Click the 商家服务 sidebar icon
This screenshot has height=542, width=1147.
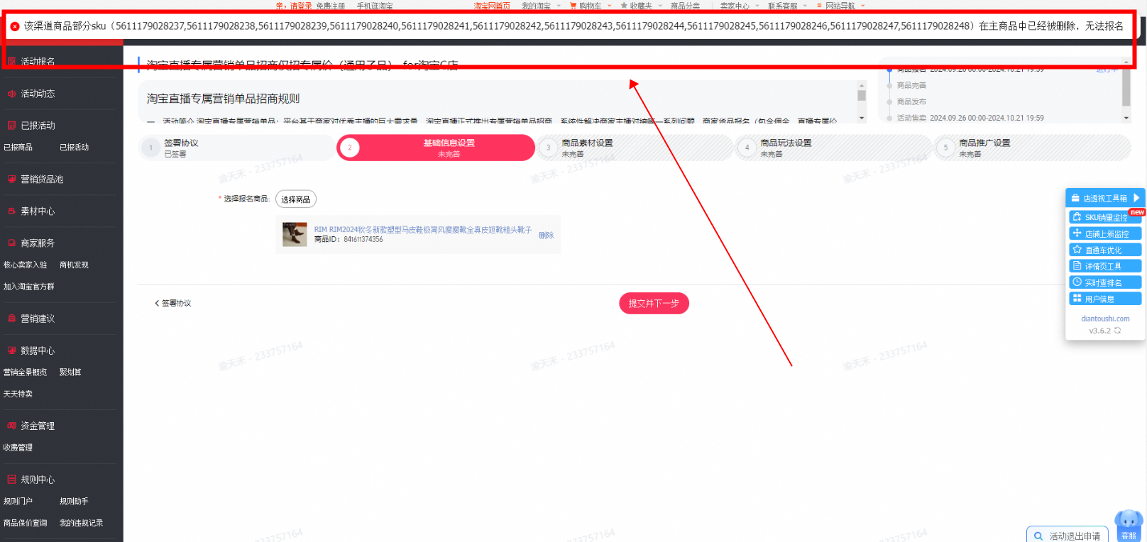pyautogui.click(x=11, y=243)
